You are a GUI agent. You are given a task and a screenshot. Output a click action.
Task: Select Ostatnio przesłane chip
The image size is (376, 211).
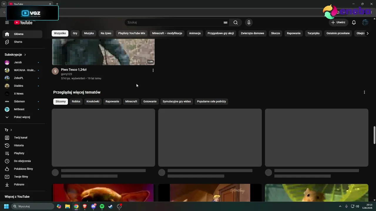click(x=338, y=33)
